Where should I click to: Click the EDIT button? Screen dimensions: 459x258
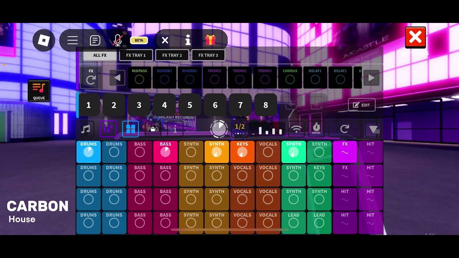point(362,105)
